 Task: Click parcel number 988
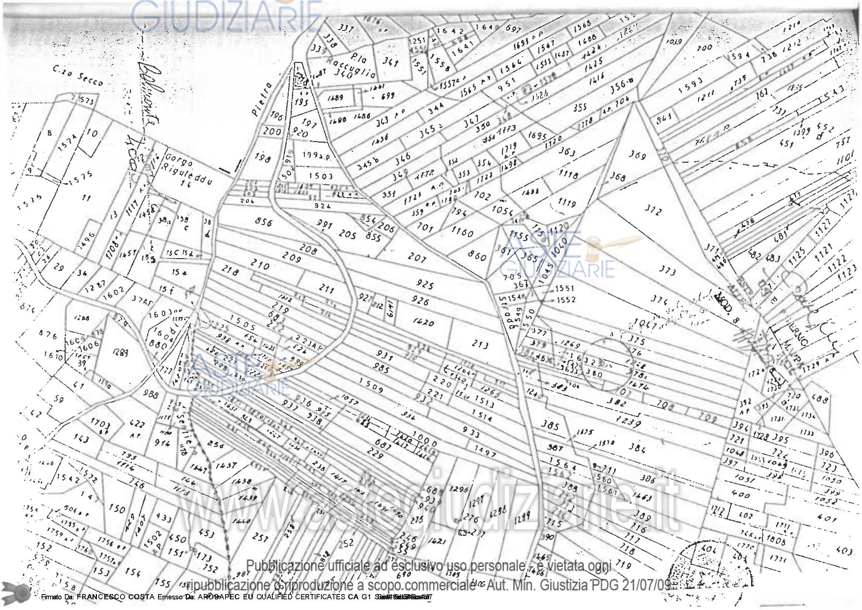(150, 395)
